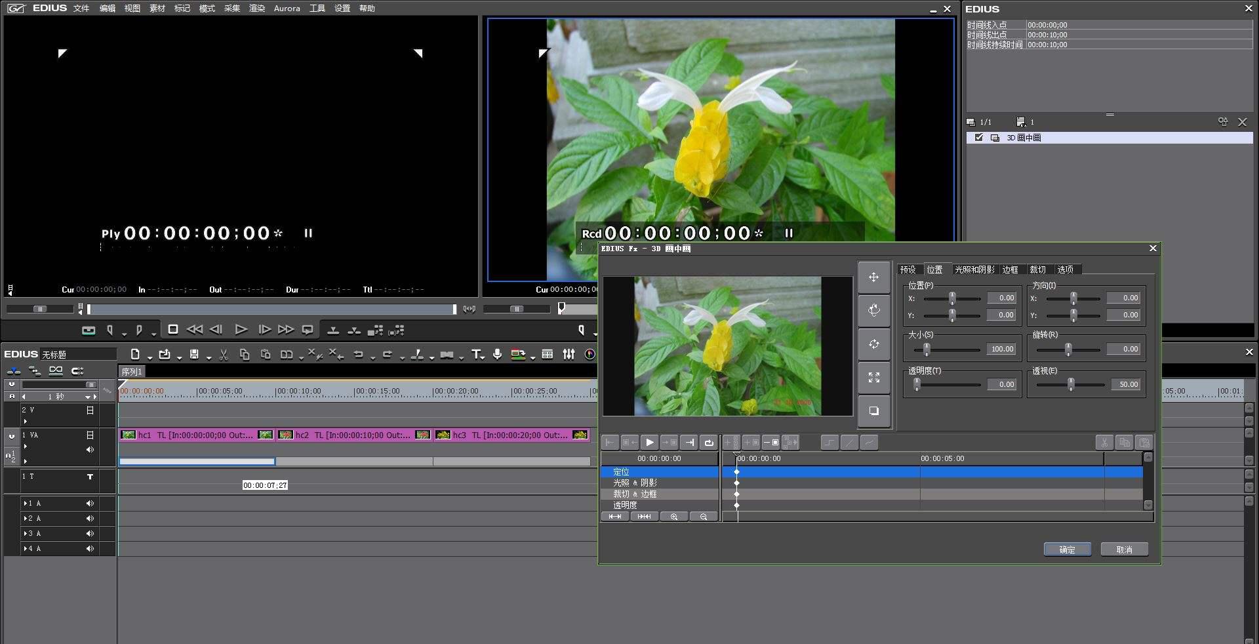Click play button in player controls
Screen dimensions: 1259x644
[x=241, y=329]
